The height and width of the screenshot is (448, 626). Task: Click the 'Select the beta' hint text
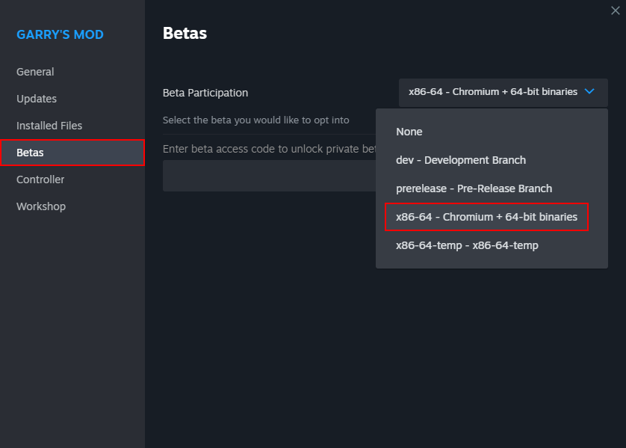click(255, 120)
